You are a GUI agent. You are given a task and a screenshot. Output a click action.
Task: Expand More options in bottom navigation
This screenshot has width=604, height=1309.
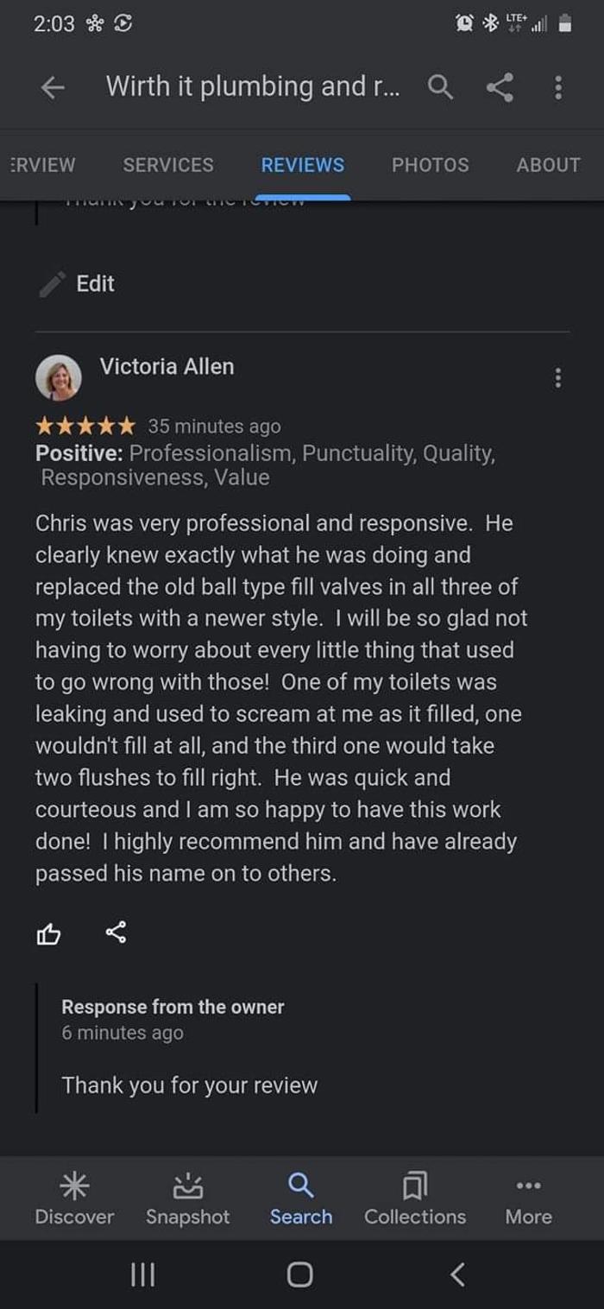click(x=528, y=1198)
